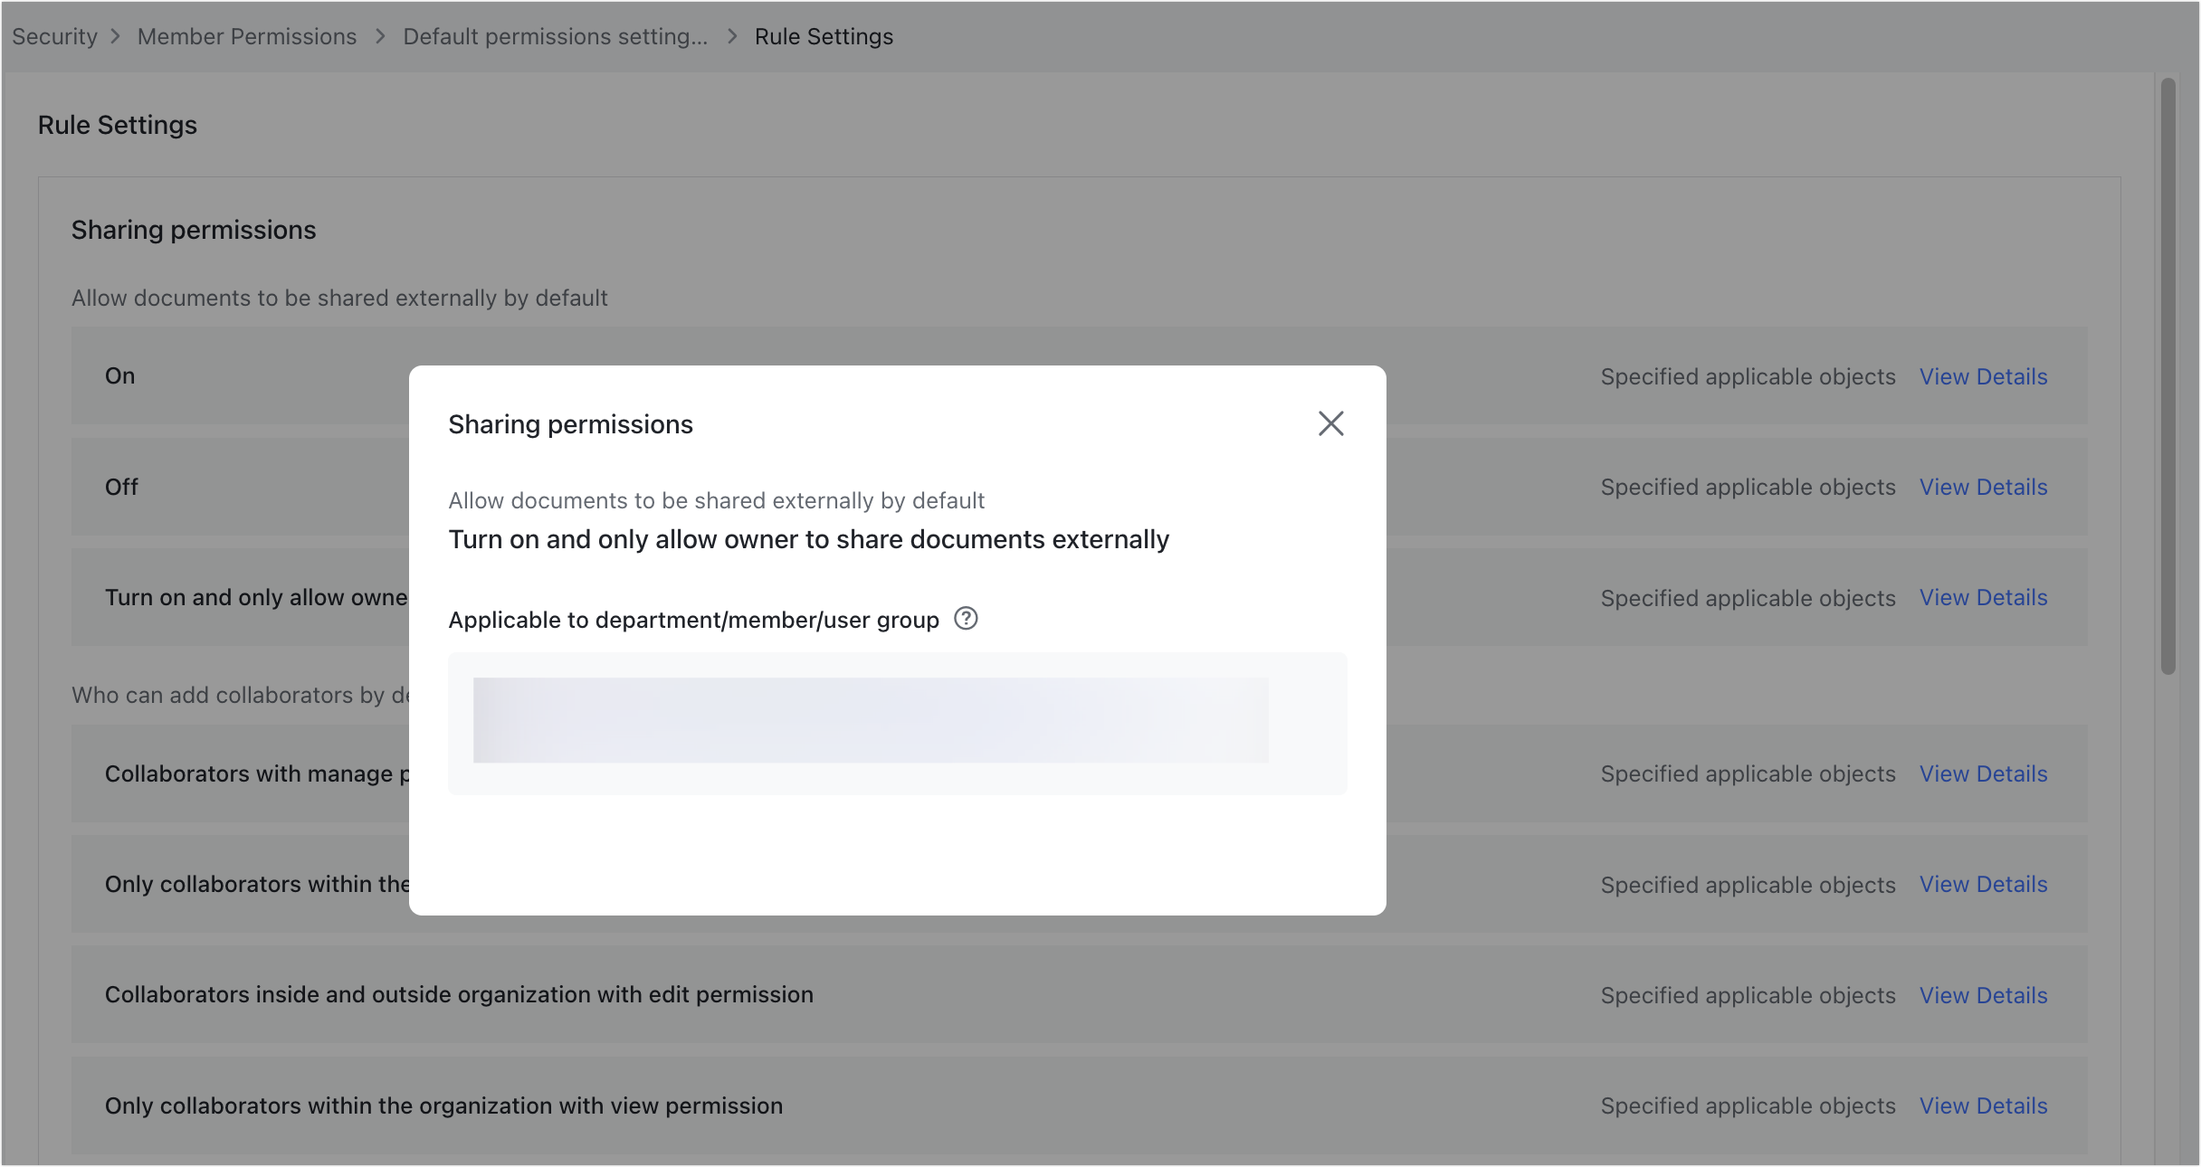Click the chevron after Member Permissions breadcrumb

(x=379, y=36)
